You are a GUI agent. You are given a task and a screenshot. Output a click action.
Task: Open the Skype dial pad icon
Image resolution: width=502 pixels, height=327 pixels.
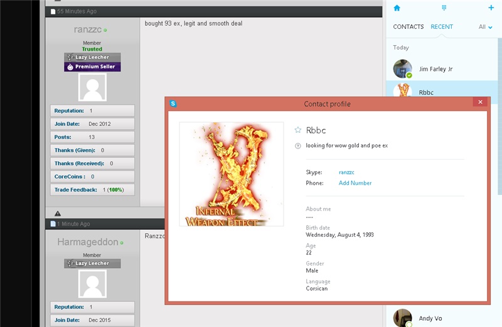[444, 8]
